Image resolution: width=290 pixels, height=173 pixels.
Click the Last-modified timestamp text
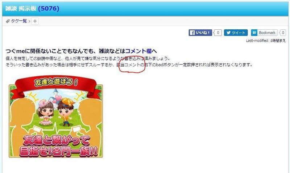266,41
